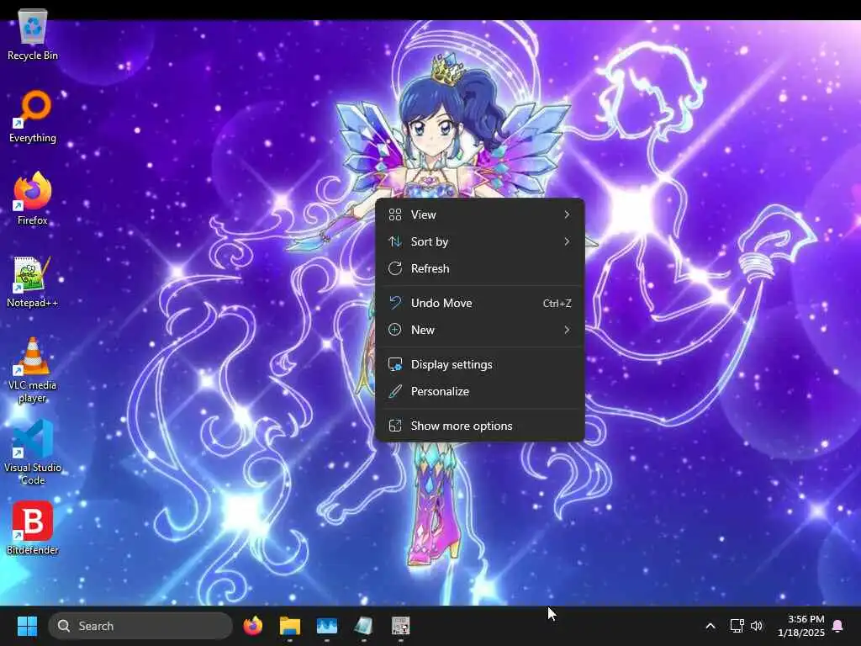
Task: Open the blue picture app in taskbar
Action: (327, 626)
